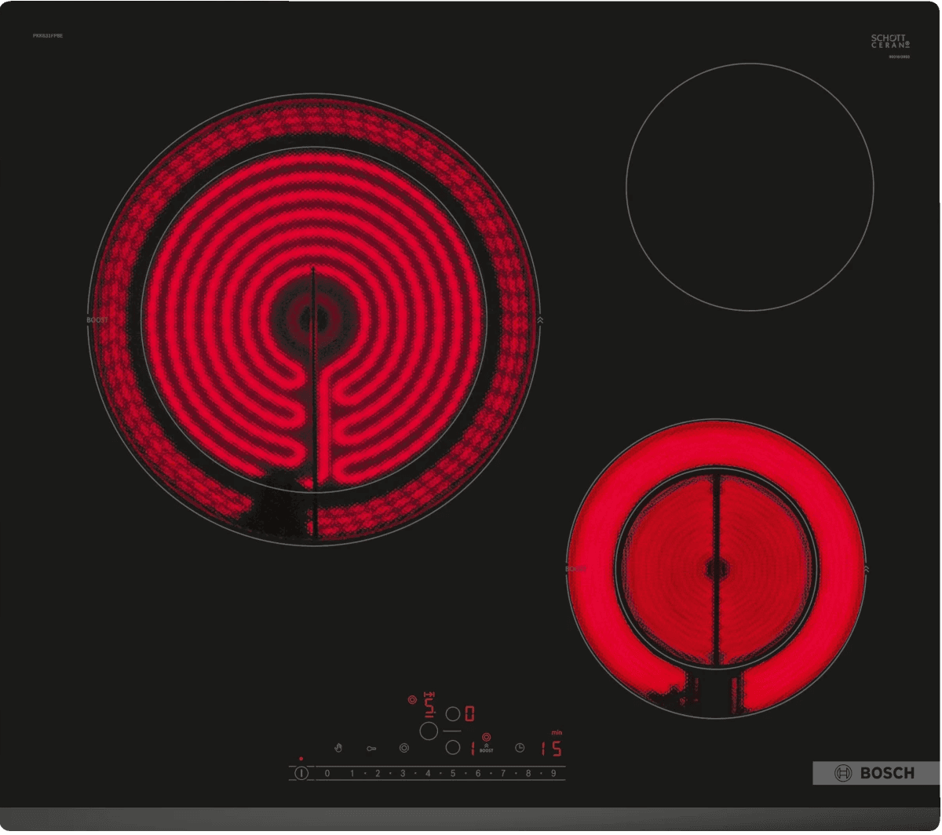942x835 pixels.
Task: Set power level 0 on the slider
Action: click(x=327, y=774)
